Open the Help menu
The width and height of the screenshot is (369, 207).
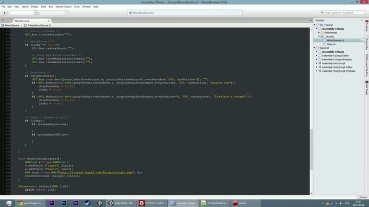coord(96,6)
